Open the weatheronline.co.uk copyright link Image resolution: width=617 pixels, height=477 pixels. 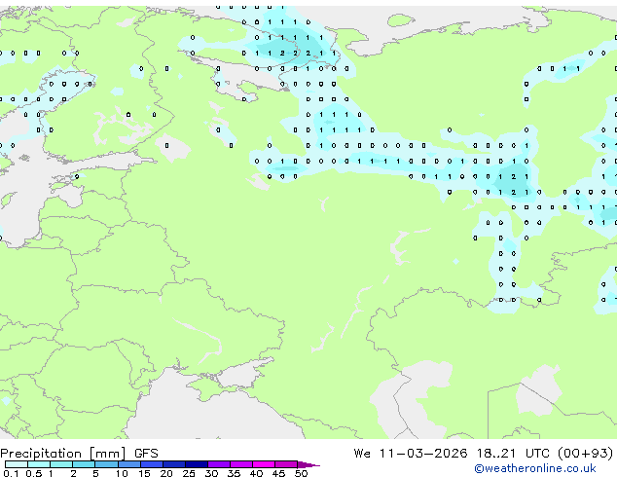pos(535,468)
